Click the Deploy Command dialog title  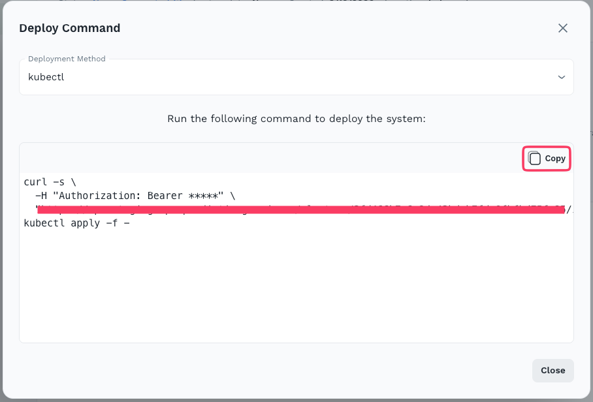[69, 28]
